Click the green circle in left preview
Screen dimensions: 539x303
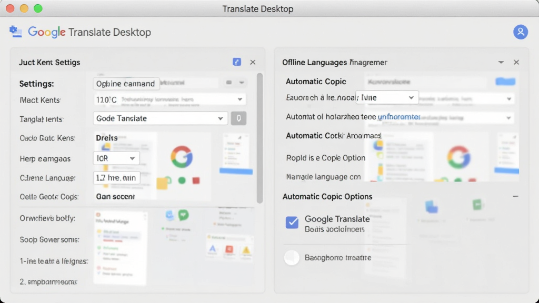(182, 180)
